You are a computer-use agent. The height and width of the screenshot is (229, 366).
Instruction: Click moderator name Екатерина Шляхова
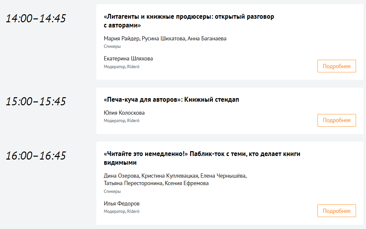[128, 58]
